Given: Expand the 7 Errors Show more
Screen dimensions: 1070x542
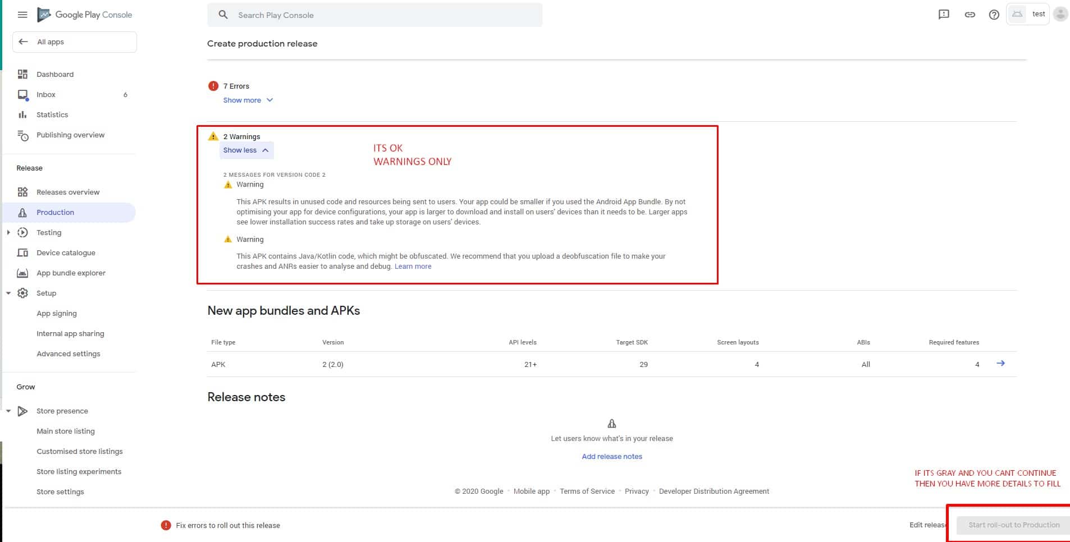Looking at the screenshot, I should click(248, 100).
